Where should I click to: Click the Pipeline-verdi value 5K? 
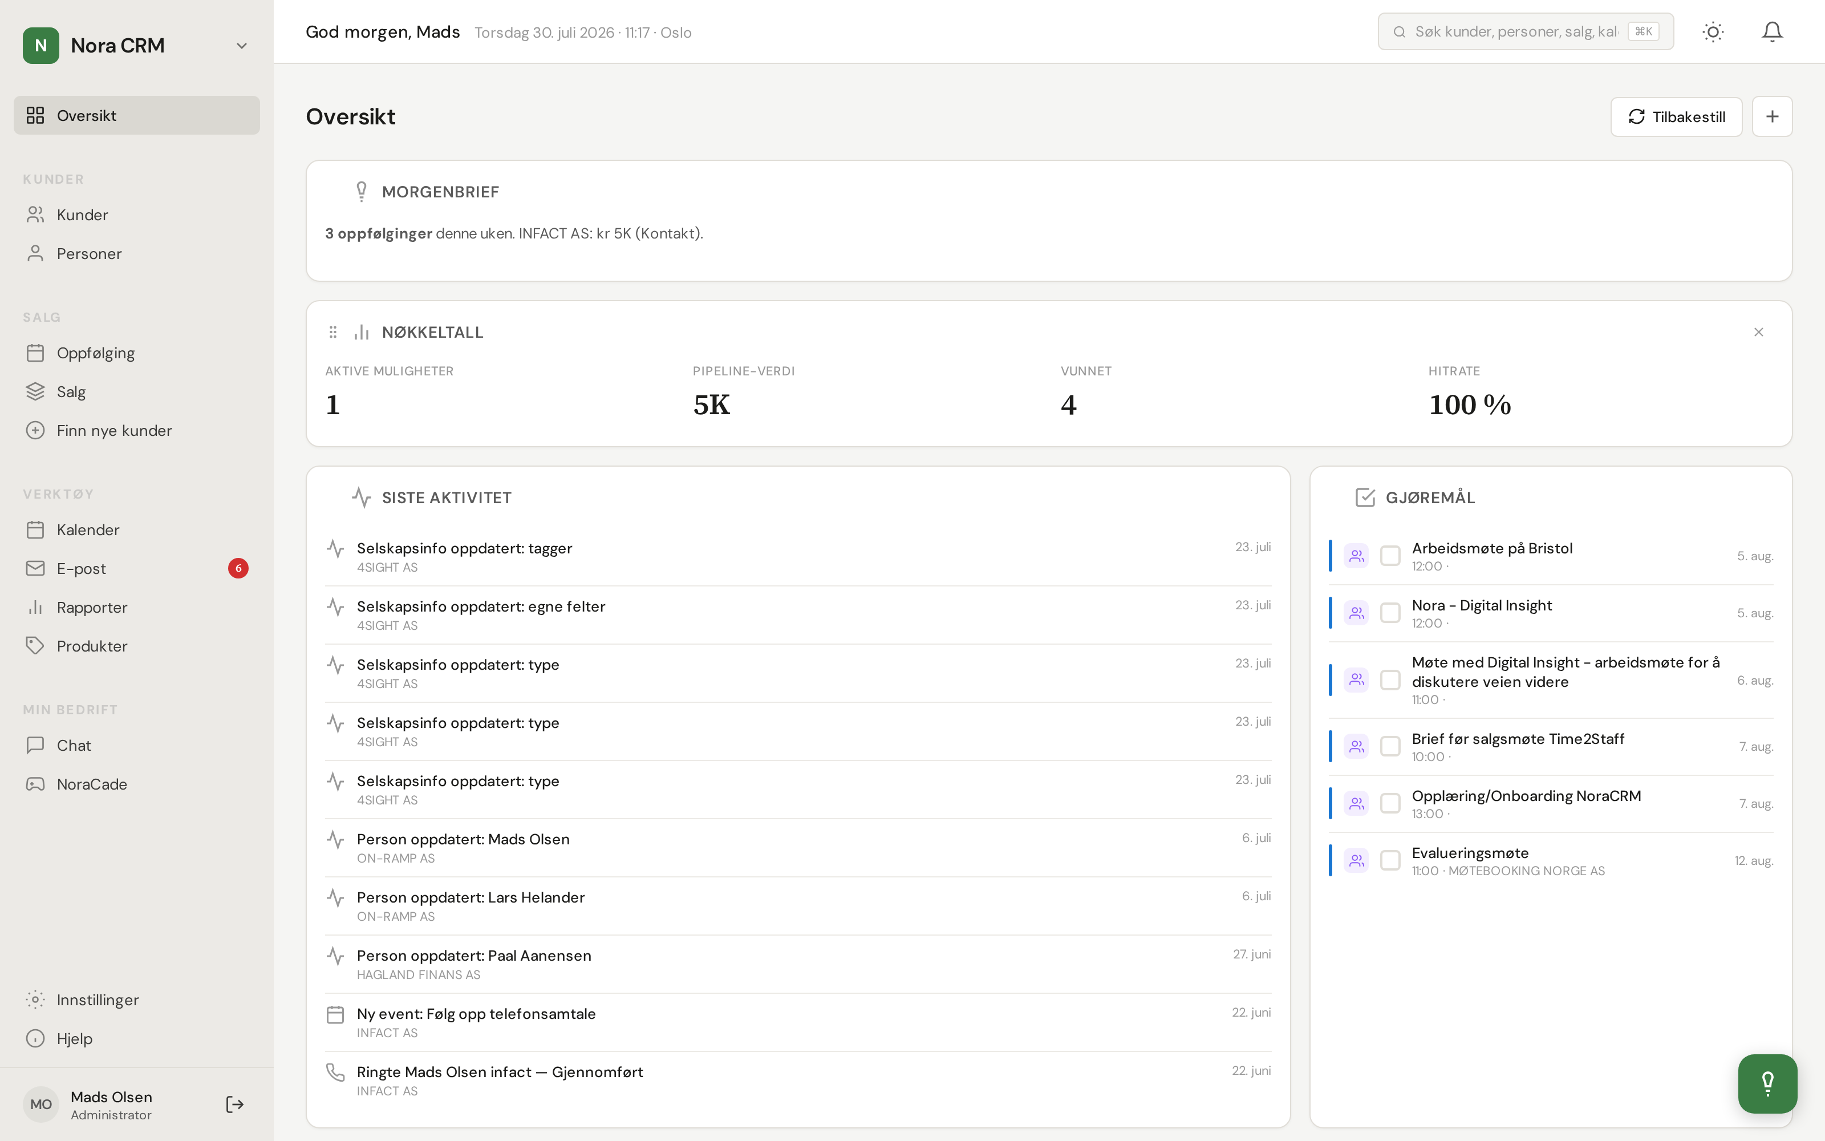pyautogui.click(x=712, y=405)
